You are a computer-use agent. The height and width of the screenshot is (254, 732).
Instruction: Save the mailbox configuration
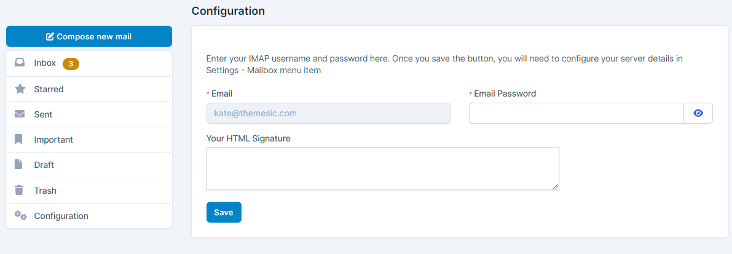coord(224,212)
